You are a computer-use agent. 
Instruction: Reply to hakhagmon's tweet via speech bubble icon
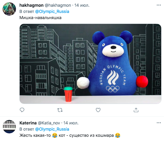[x=22, y=110]
